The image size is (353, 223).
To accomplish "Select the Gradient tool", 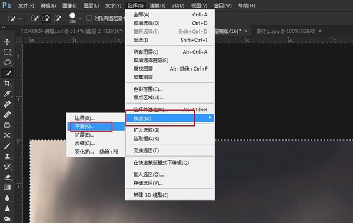I will 7,188.
